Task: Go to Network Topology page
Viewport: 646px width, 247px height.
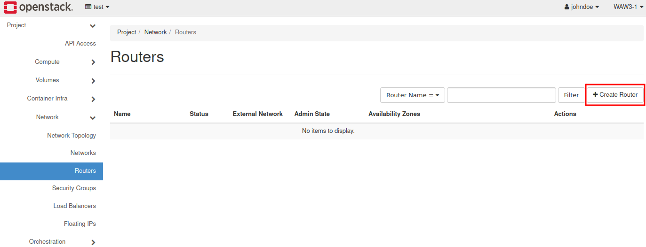Action: (x=71, y=136)
